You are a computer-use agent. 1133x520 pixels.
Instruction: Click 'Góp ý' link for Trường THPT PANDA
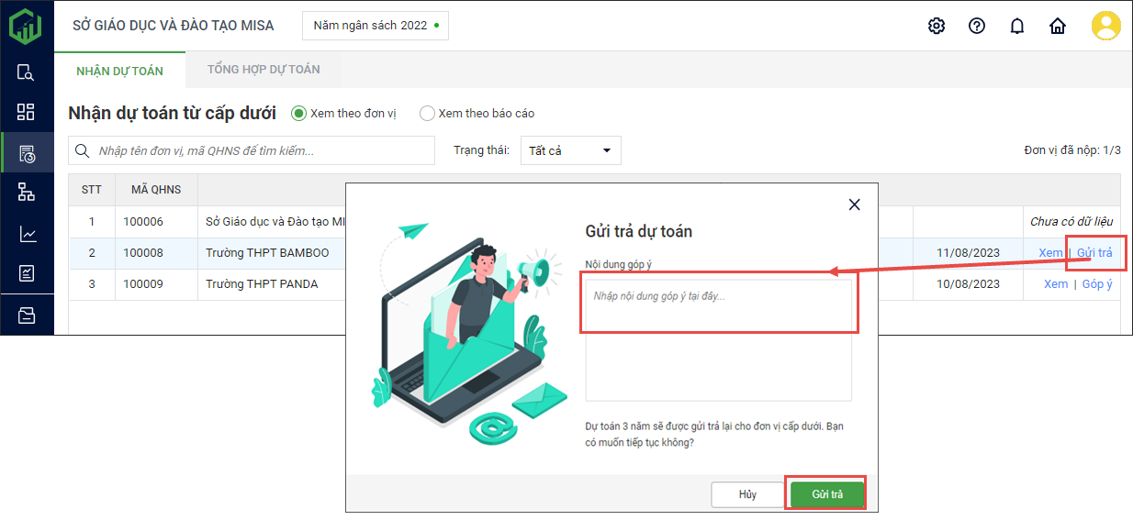point(1097,284)
